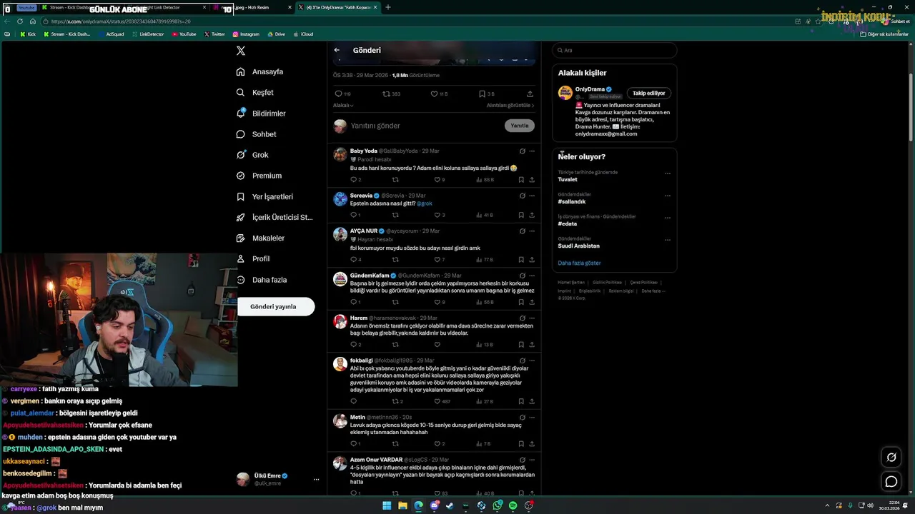Open more options on Baby Yoda's reply

click(532, 151)
